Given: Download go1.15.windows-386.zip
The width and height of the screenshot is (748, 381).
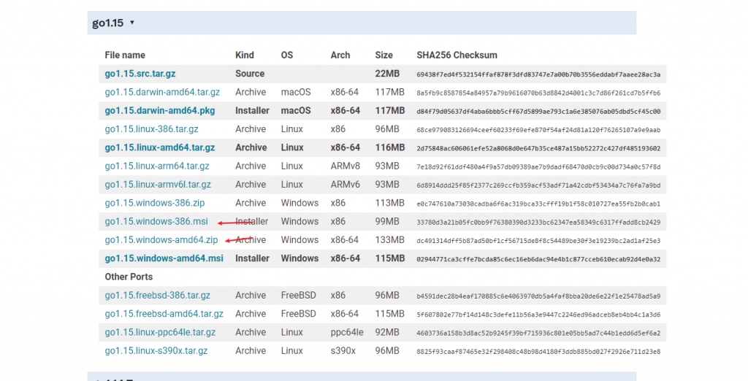Looking at the screenshot, I should coord(155,203).
